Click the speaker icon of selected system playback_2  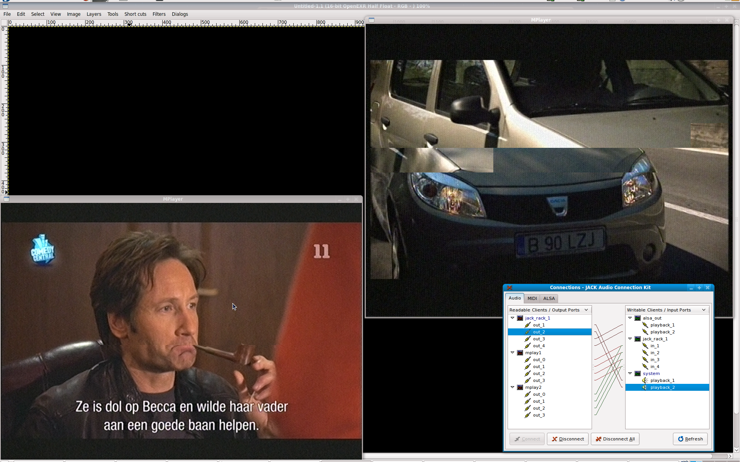pos(645,387)
